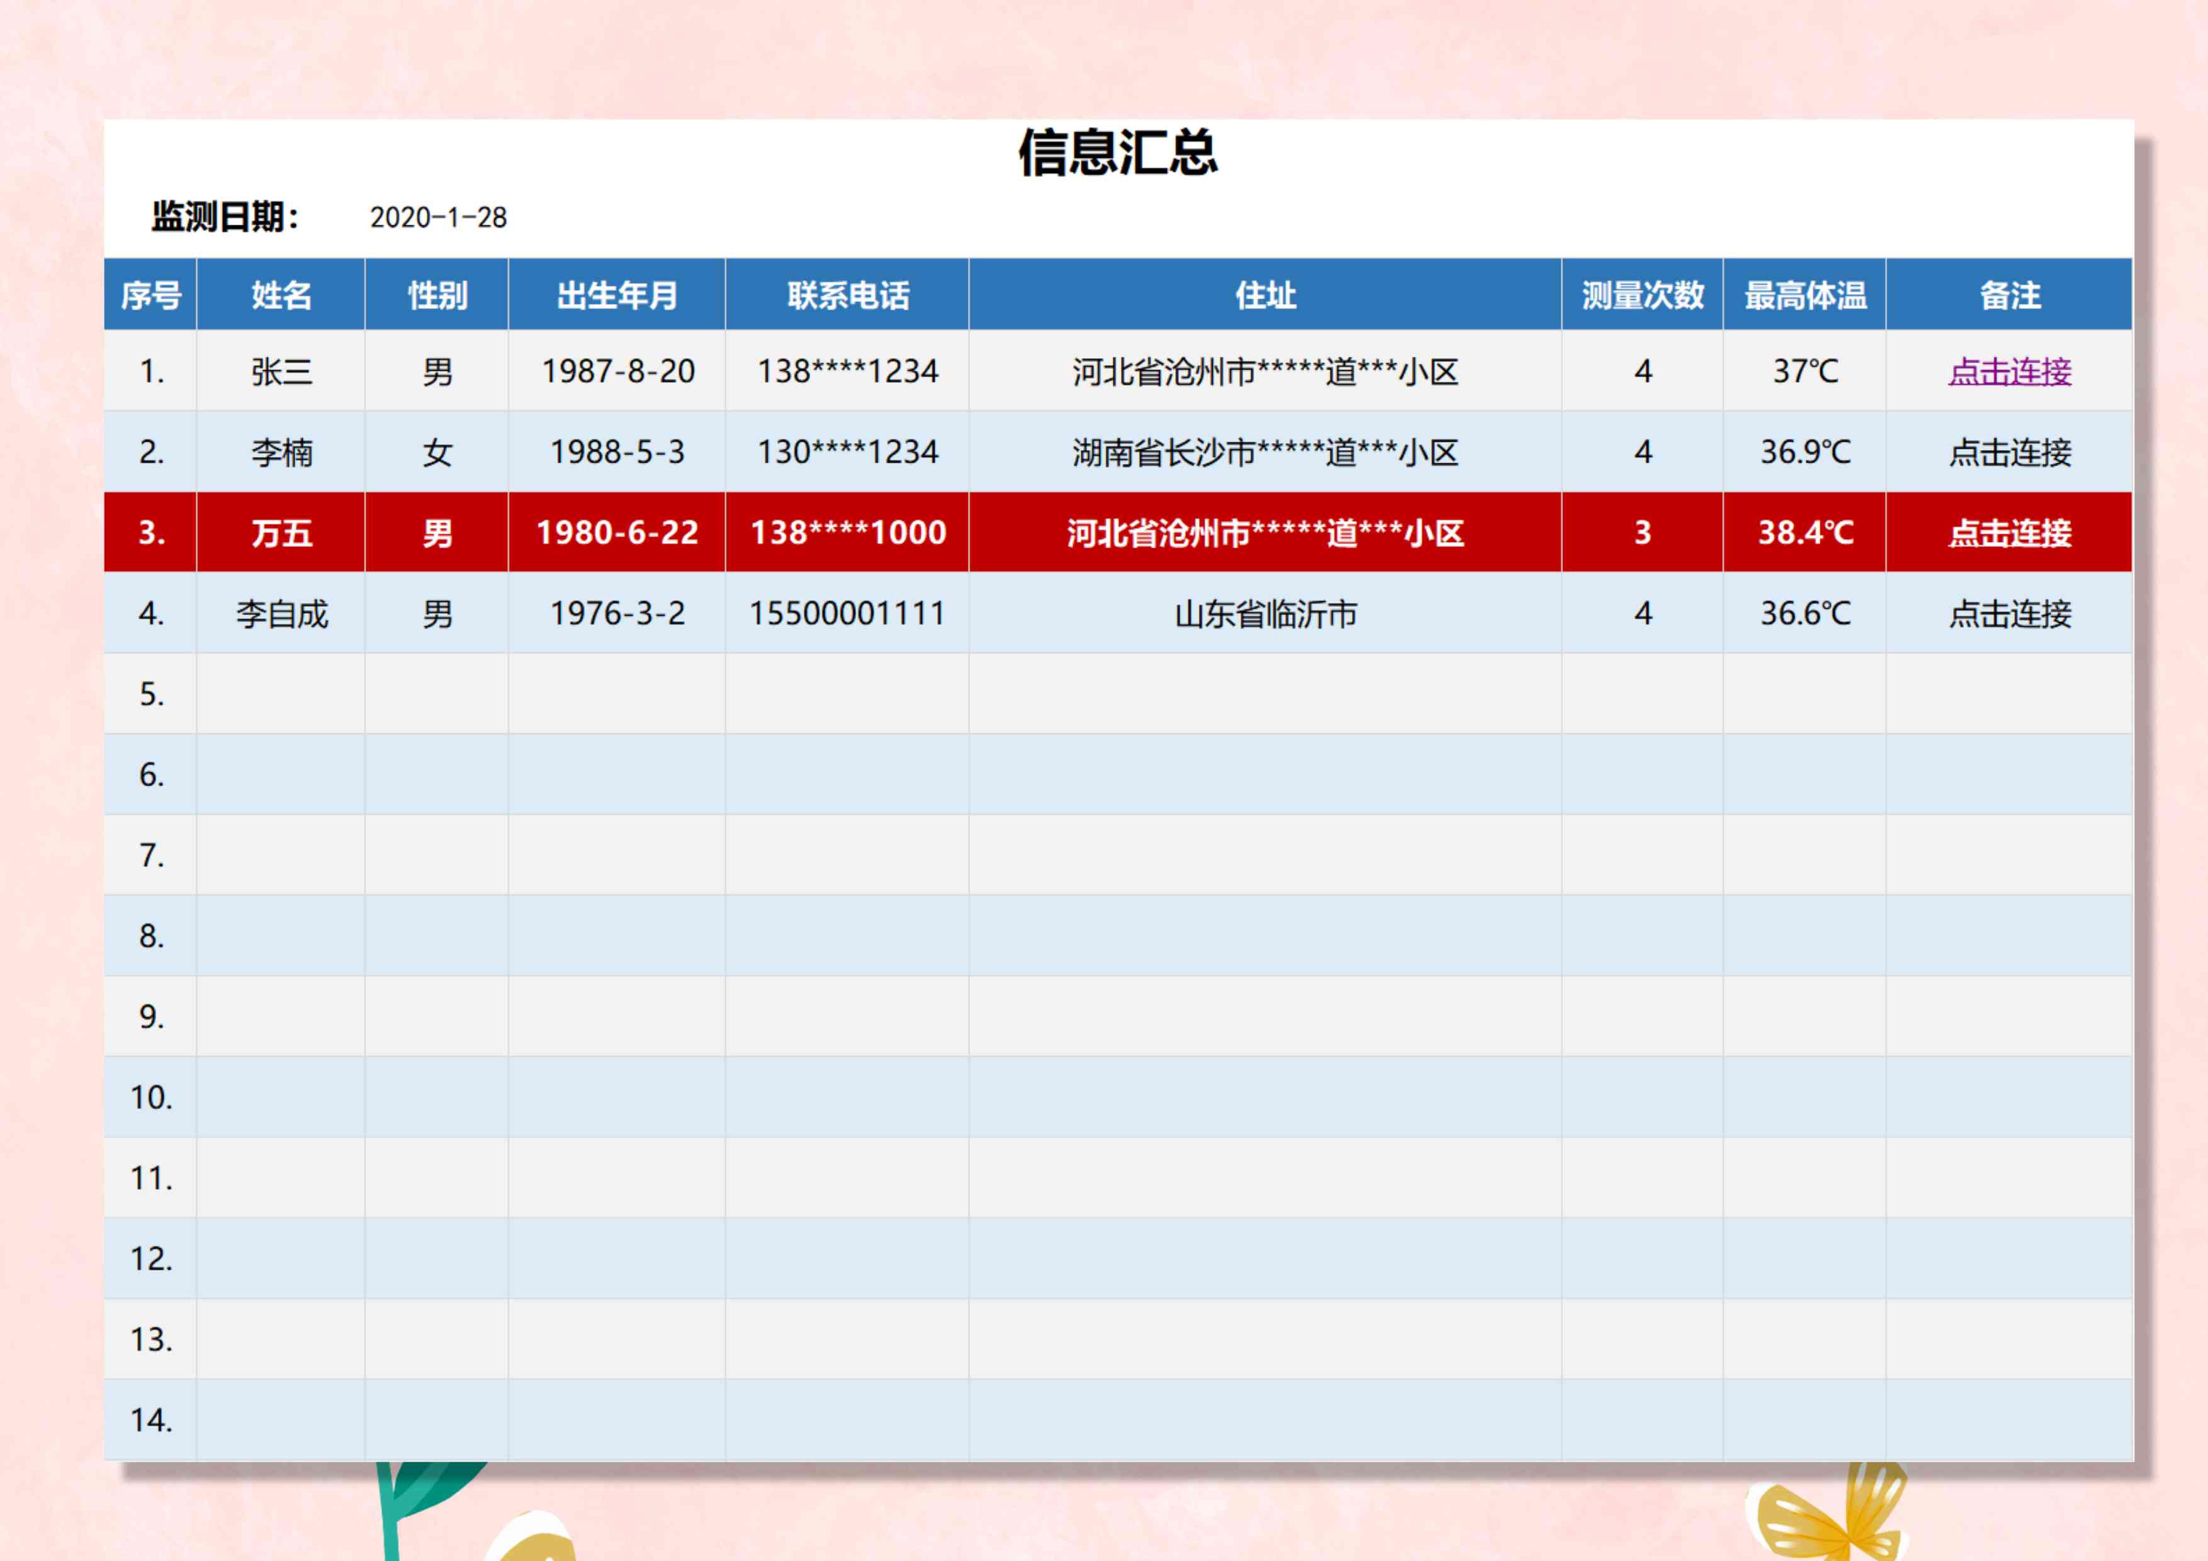Click the 最高体温 header cell

[x=1804, y=295]
